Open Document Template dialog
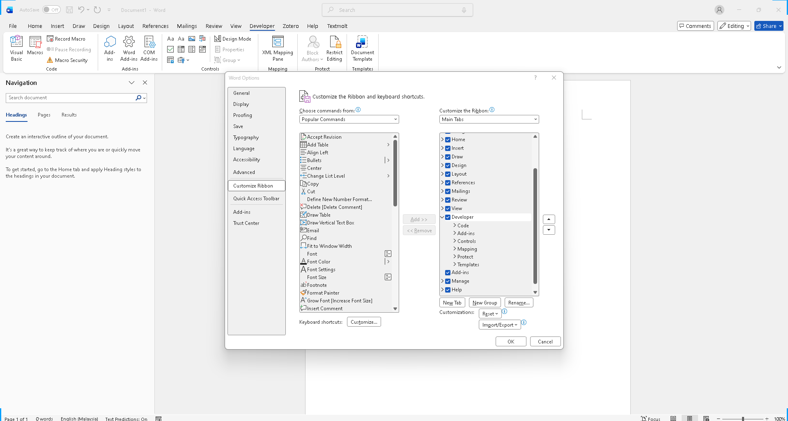The height and width of the screenshot is (421, 788). pyautogui.click(x=363, y=48)
